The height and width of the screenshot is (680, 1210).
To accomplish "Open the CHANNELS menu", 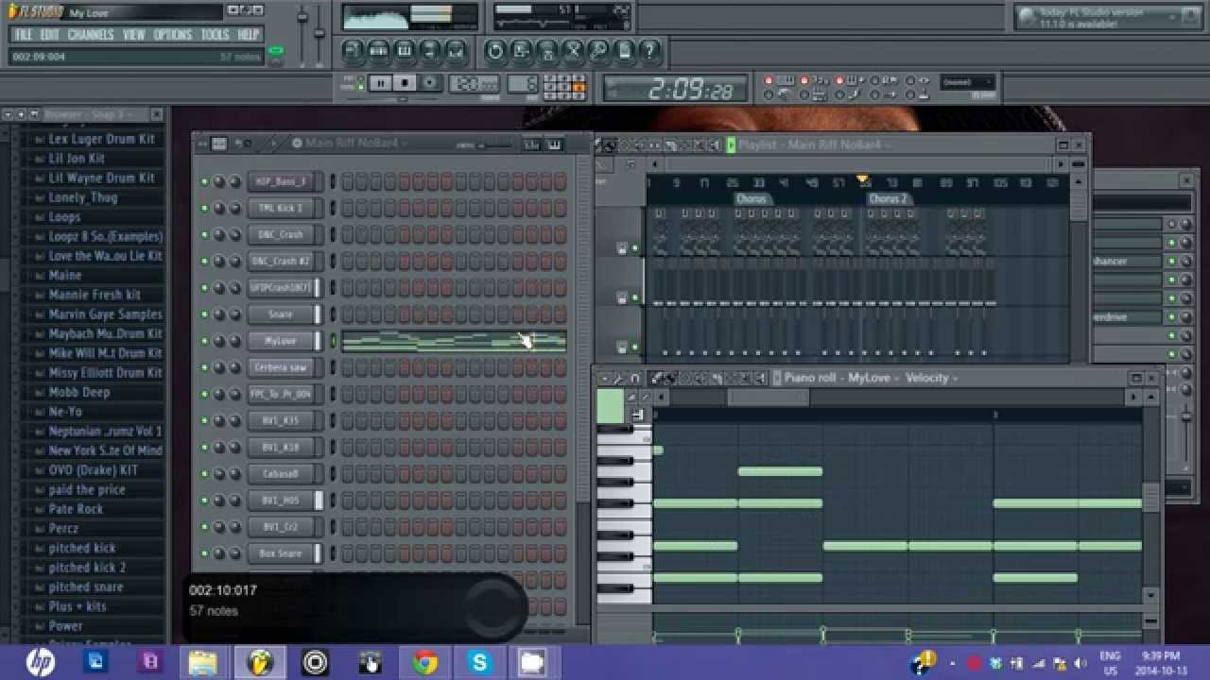I will (91, 35).
